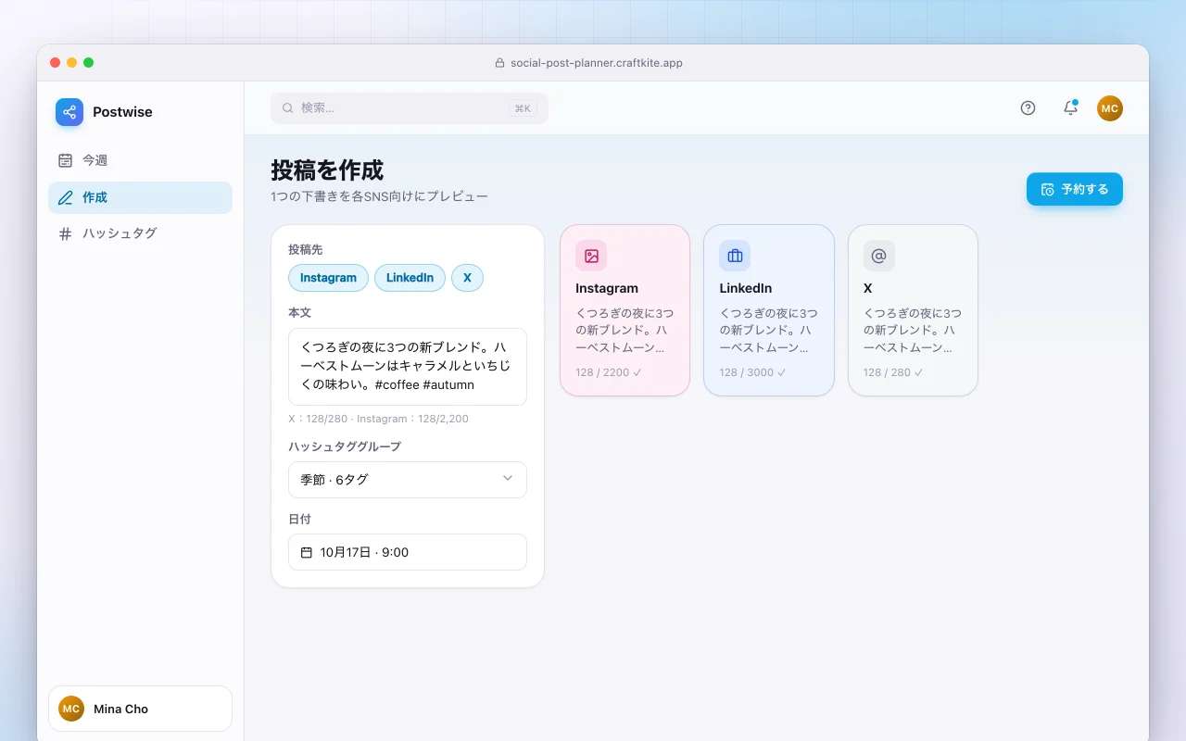
Task: Click into the 本文 text area
Action: (x=408, y=367)
